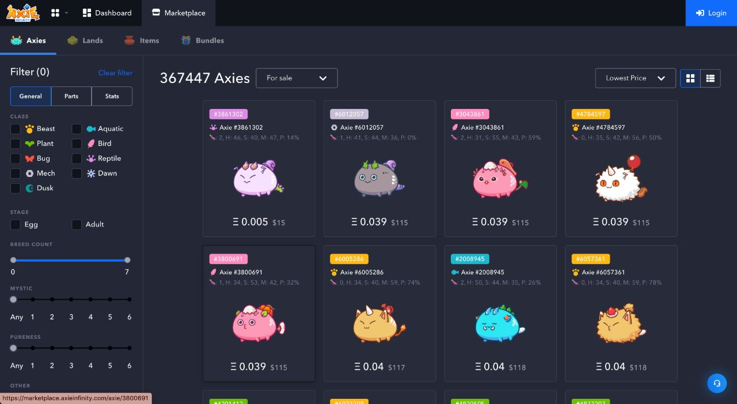Click the Aquatic class fish icon

click(91, 129)
